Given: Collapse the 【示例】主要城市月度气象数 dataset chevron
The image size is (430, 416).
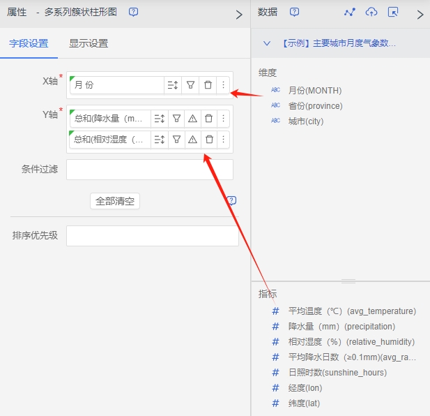Looking at the screenshot, I should coord(266,43).
